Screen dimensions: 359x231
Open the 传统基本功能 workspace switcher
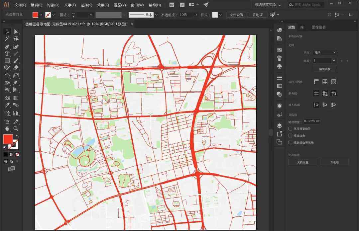pos(268,5)
